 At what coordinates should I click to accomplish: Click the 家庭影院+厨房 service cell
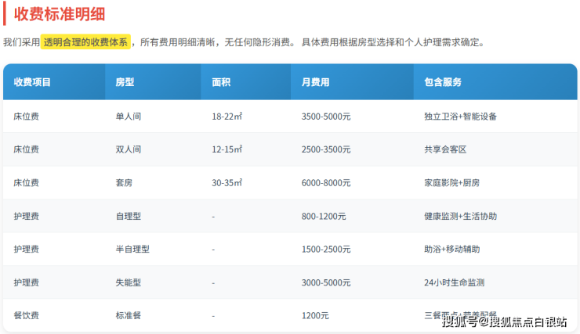tap(451, 183)
